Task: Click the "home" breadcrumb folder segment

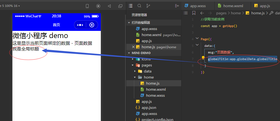Action: [x=236, y=13]
